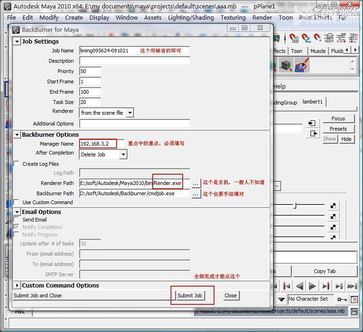Open the Renderer dropdown list
The height and width of the screenshot is (332, 363).
[130, 113]
